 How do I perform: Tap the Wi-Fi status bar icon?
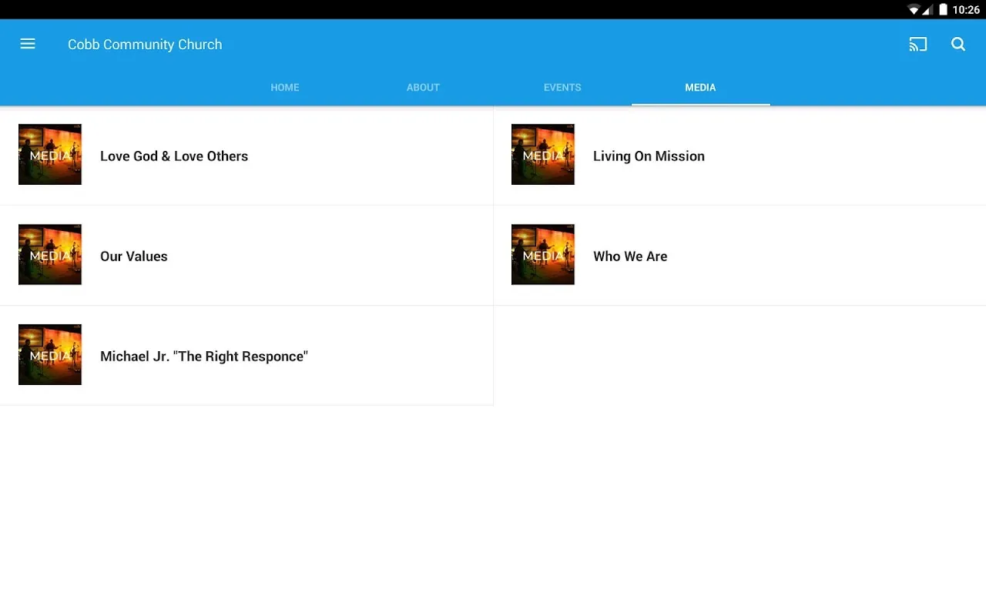pos(914,10)
